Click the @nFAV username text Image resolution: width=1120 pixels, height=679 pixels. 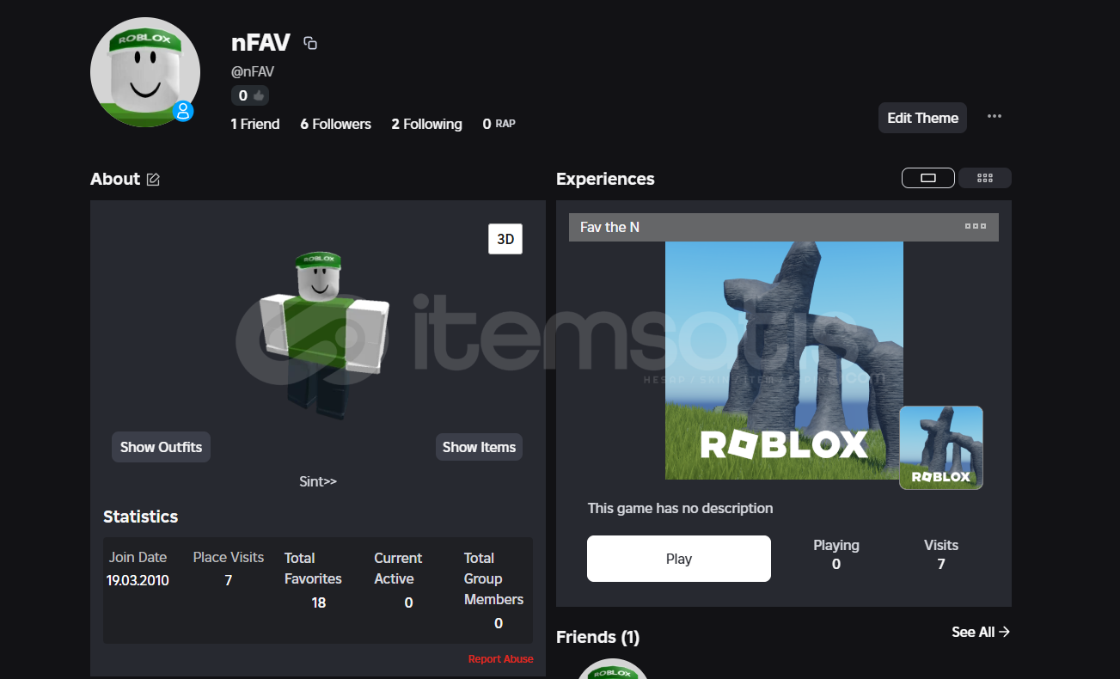point(253,72)
